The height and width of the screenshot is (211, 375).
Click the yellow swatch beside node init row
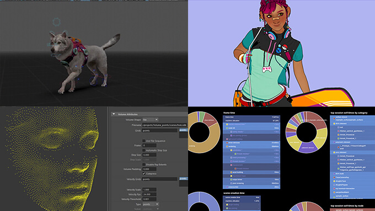(x=227, y=128)
